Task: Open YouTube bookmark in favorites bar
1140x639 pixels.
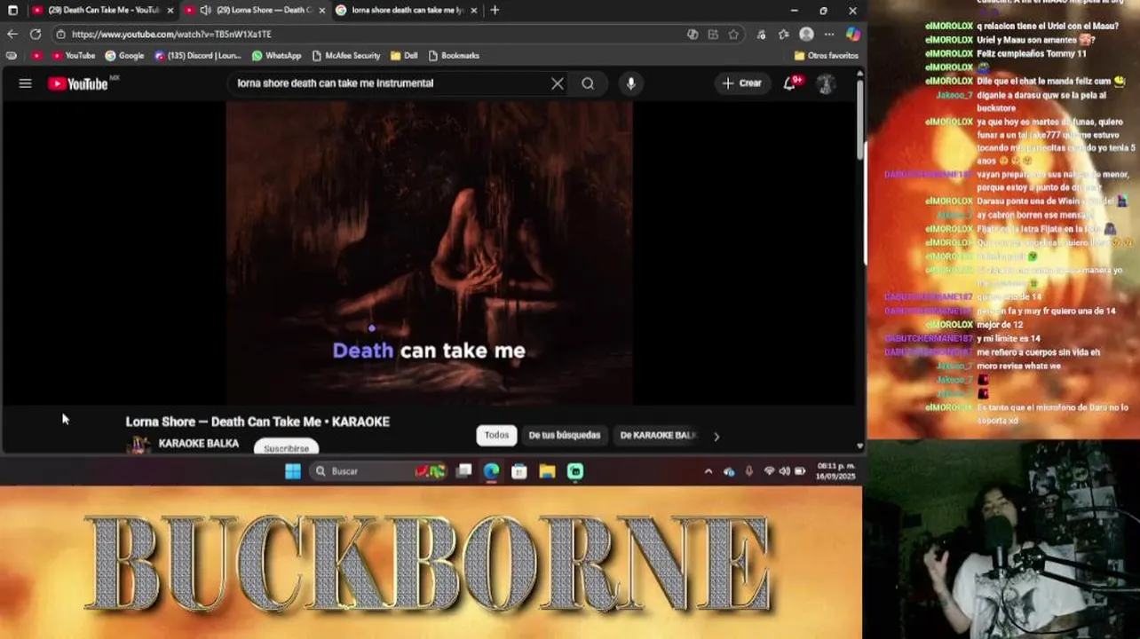Action: click(x=74, y=55)
